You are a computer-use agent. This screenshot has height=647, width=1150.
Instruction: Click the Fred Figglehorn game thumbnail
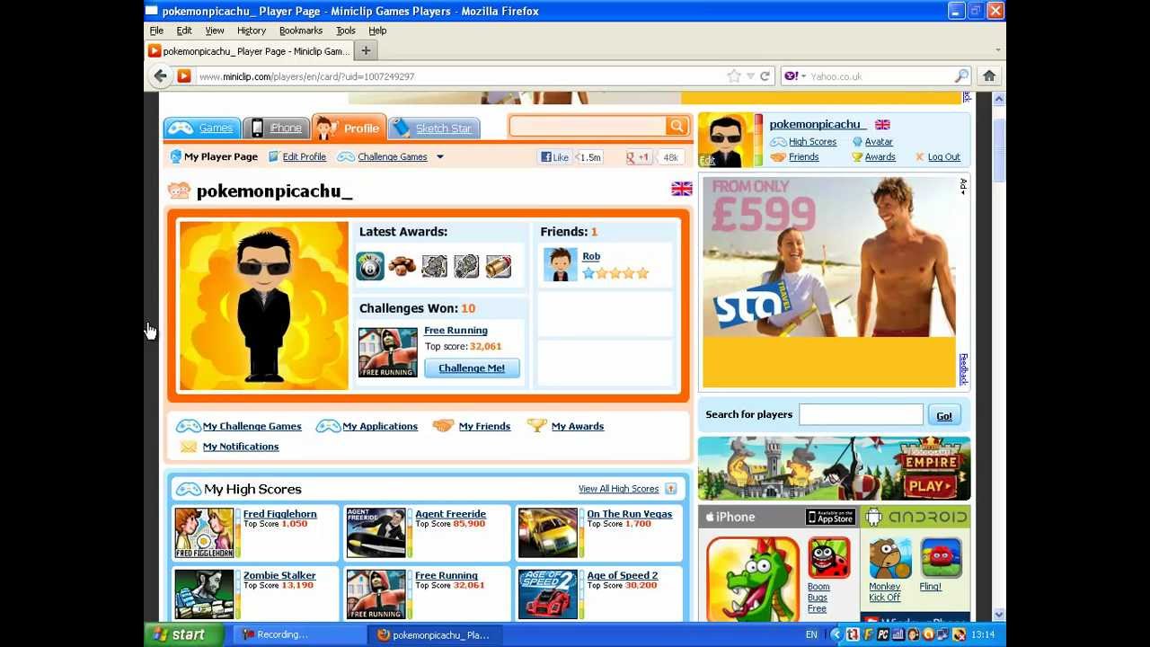tap(204, 533)
